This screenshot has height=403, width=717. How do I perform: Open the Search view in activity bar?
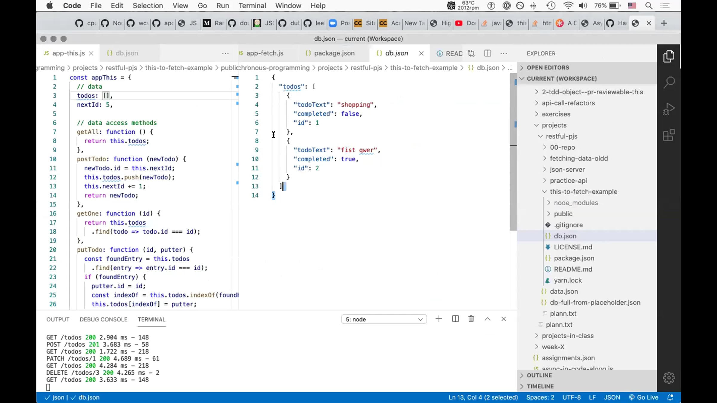669,82
